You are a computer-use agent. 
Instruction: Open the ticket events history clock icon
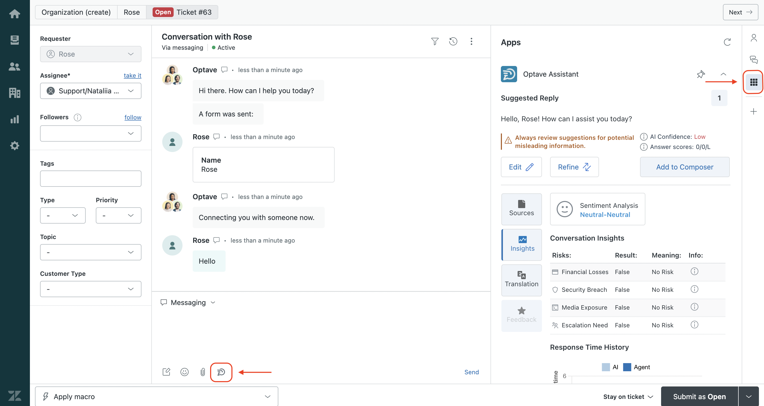tap(453, 41)
